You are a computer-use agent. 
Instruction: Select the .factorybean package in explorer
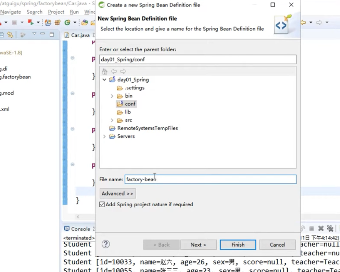[x=15, y=77]
